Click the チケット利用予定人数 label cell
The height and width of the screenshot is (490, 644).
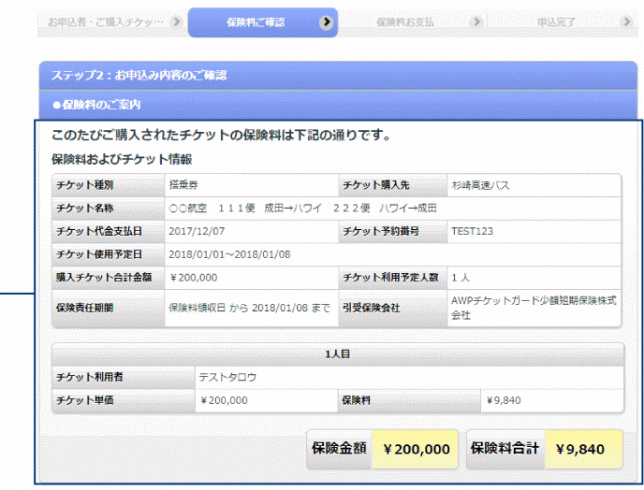coord(392,278)
